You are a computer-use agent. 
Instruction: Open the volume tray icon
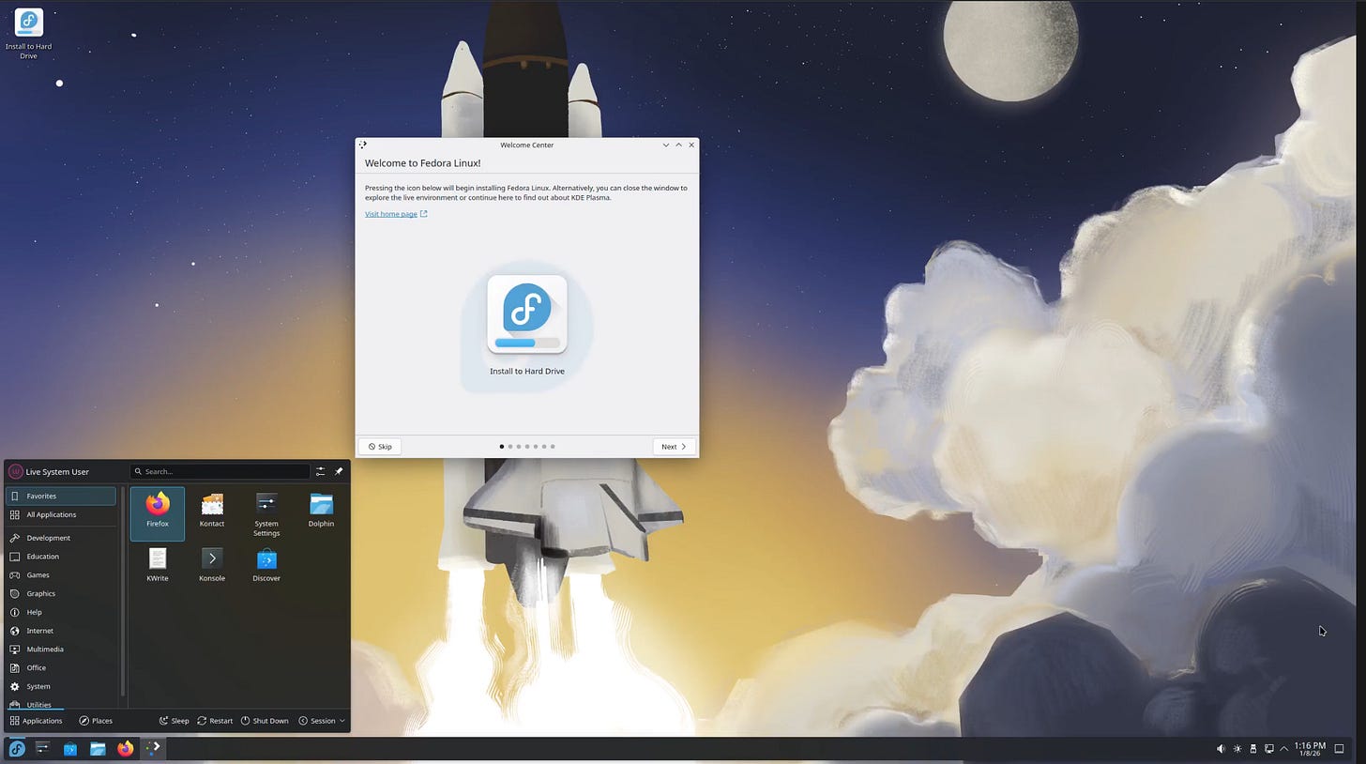click(1221, 749)
